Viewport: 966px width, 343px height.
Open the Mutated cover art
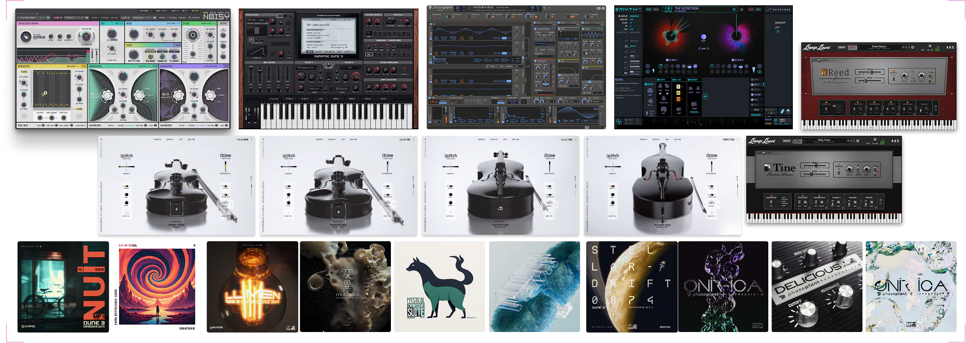pos(345,287)
